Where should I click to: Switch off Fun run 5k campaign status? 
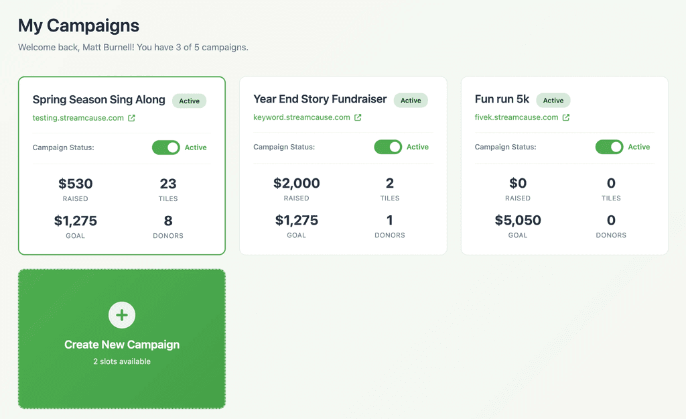pyautogui.click(x=609, y=147)
